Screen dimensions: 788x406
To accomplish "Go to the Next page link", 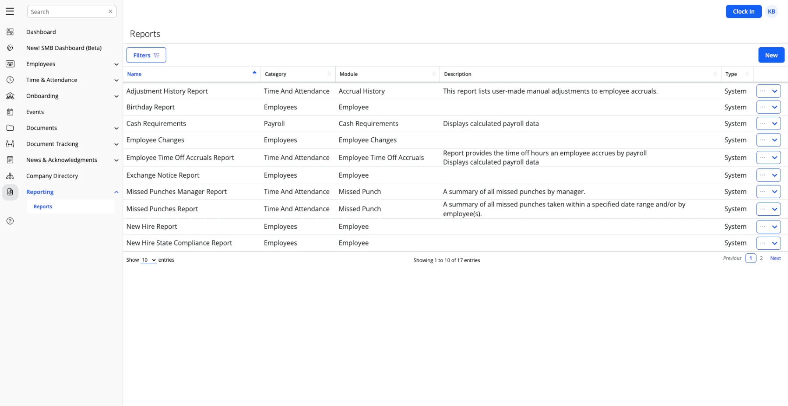I will click(x=775, y=258).
